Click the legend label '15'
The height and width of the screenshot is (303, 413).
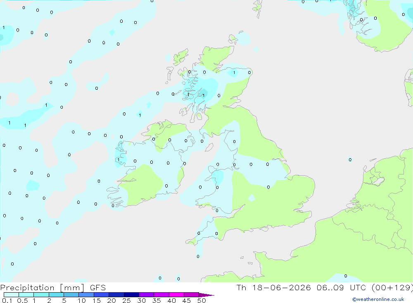(97, 301)
